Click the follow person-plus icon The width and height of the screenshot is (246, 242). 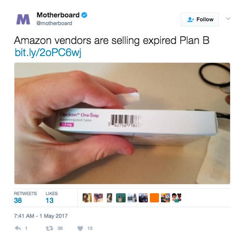pyautogui.click(x=191, y=19)
